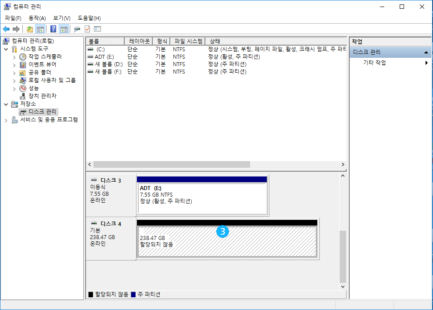Click the disk connect toolbar icon
433x310 pixels.
pos(77,29)
